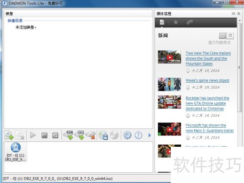Open Help with the question mark icon
Image resolution: width=244 pixels, height=183 pixels.
click(x=138, y=135)
